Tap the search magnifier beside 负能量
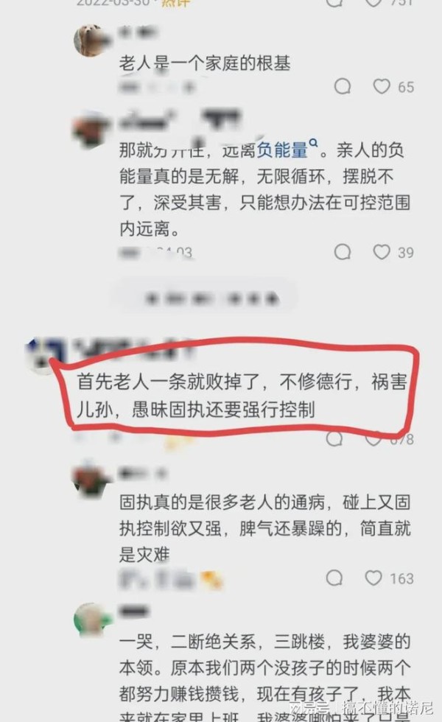Image resolution: width=442 pixels, height=722 pixels. click(x=314, y=143)
